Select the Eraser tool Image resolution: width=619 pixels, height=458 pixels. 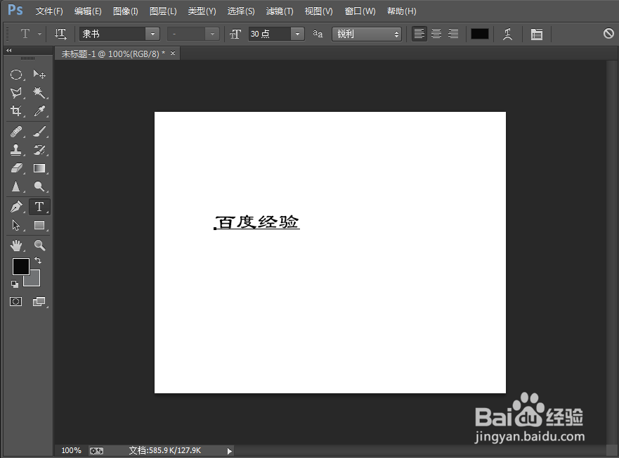(15, 168)
